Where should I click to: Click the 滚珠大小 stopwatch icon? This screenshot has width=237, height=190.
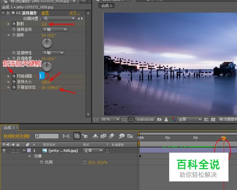tap(14, 82)
